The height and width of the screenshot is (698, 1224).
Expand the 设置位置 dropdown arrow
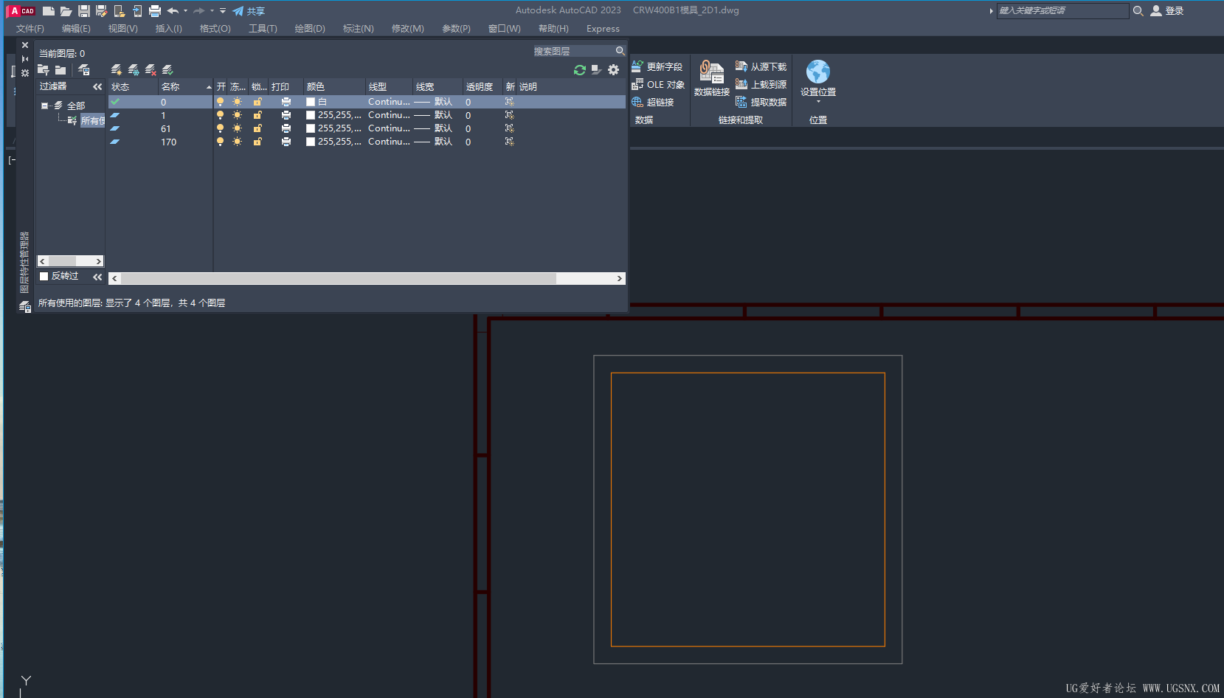pos(818,102)
